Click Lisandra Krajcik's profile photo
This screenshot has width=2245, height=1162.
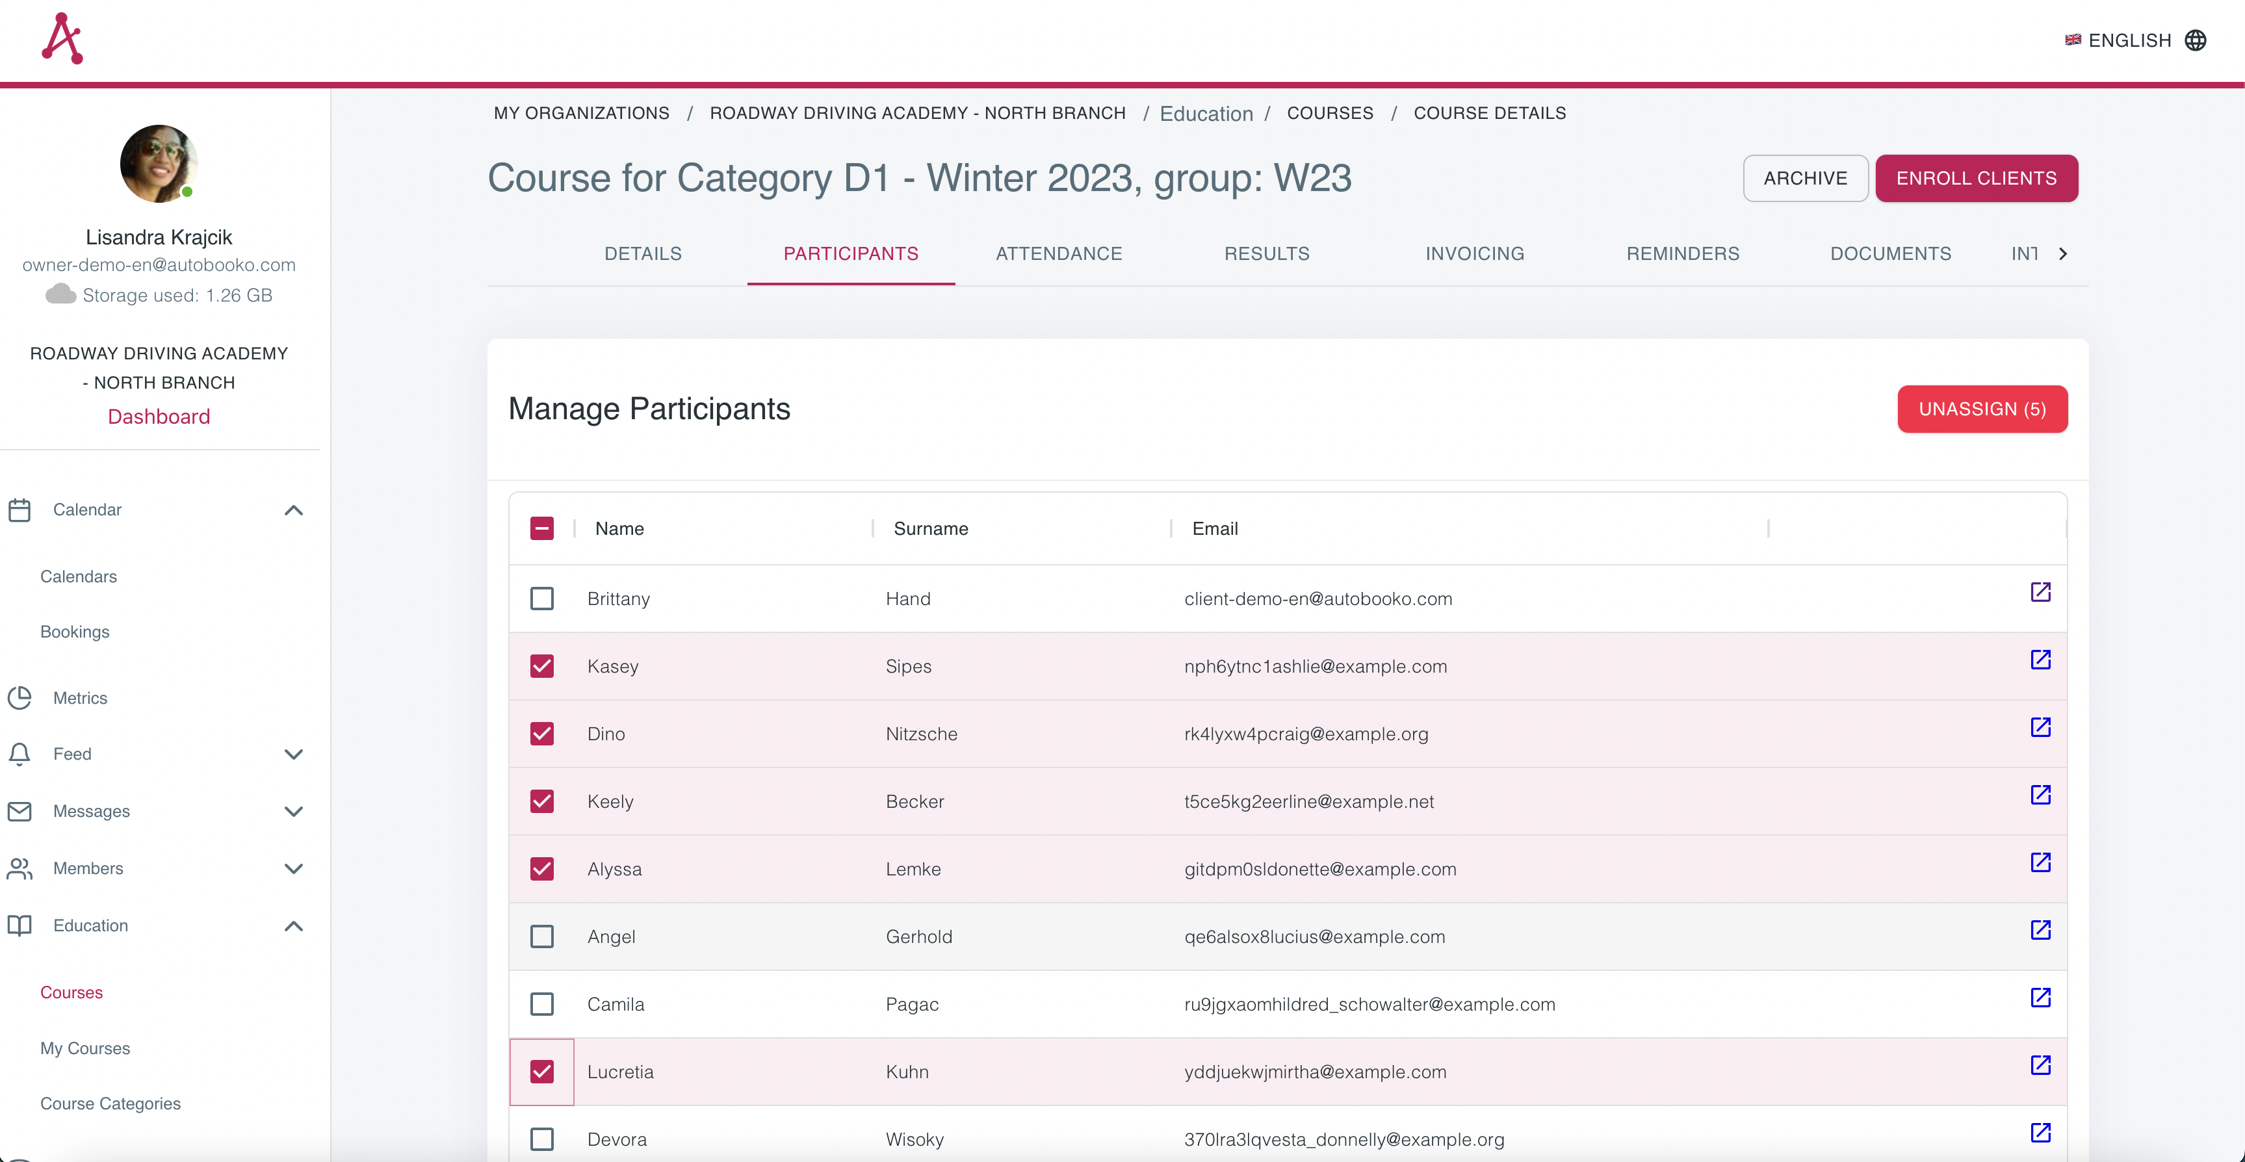coord(158,164)
